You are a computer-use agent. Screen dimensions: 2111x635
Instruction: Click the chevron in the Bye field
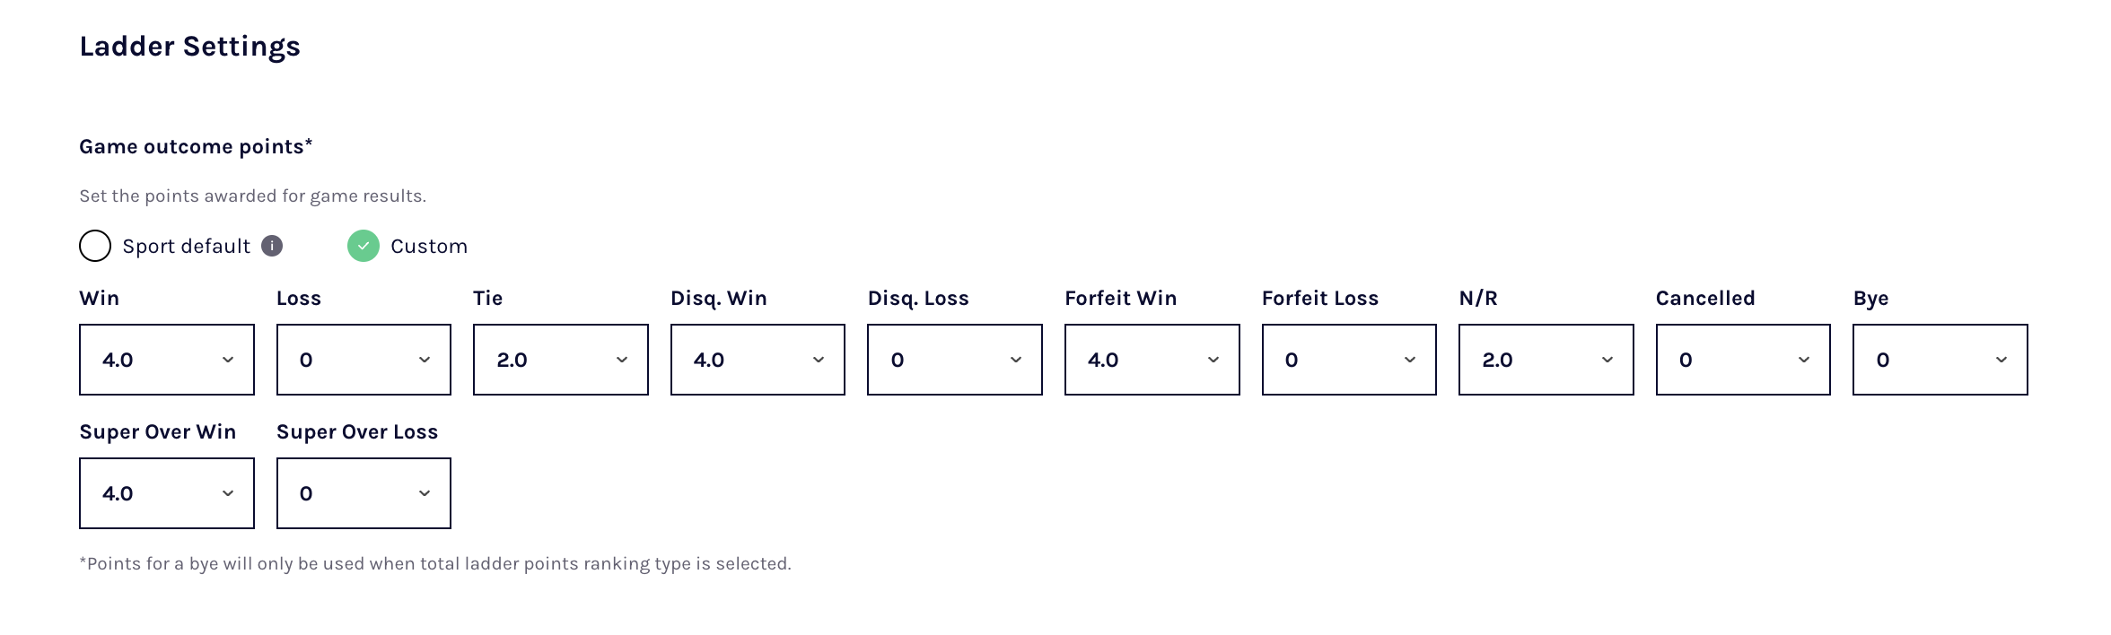click(2002, 360)
